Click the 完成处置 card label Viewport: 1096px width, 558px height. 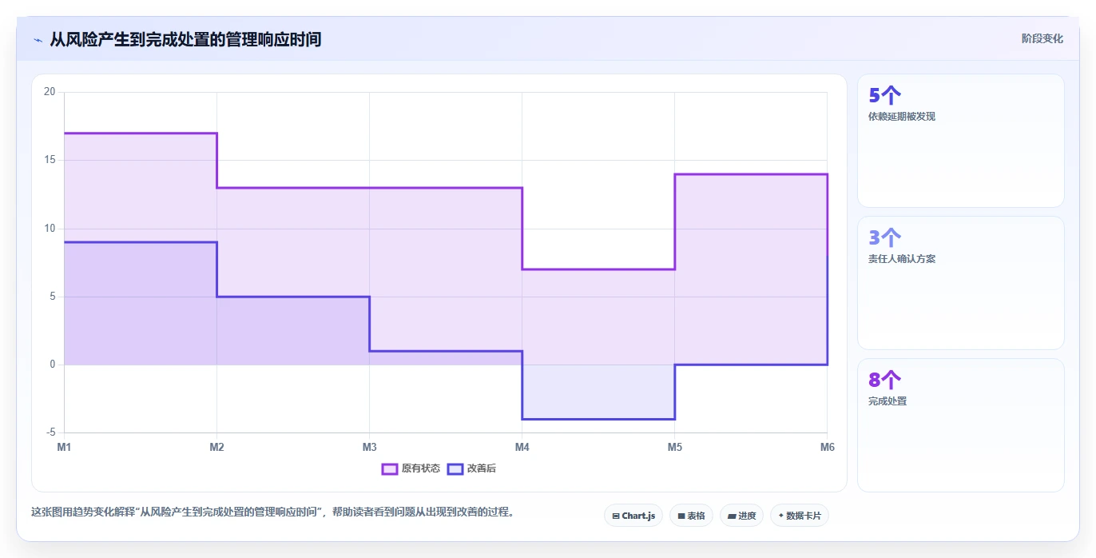pos(888,401)
